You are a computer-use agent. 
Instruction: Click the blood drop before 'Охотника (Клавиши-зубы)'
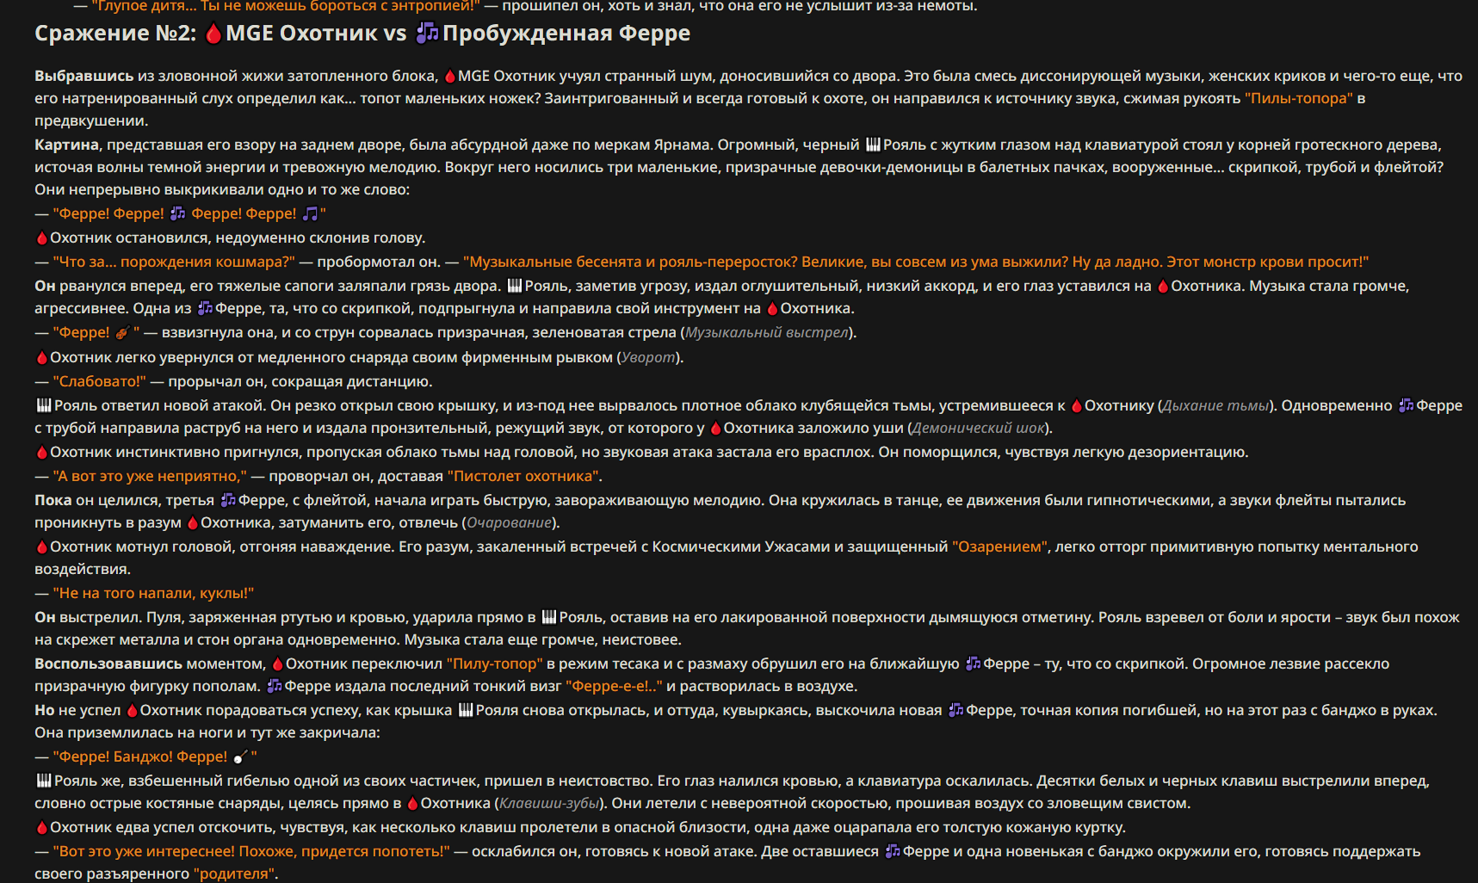(x=412, y=803)
